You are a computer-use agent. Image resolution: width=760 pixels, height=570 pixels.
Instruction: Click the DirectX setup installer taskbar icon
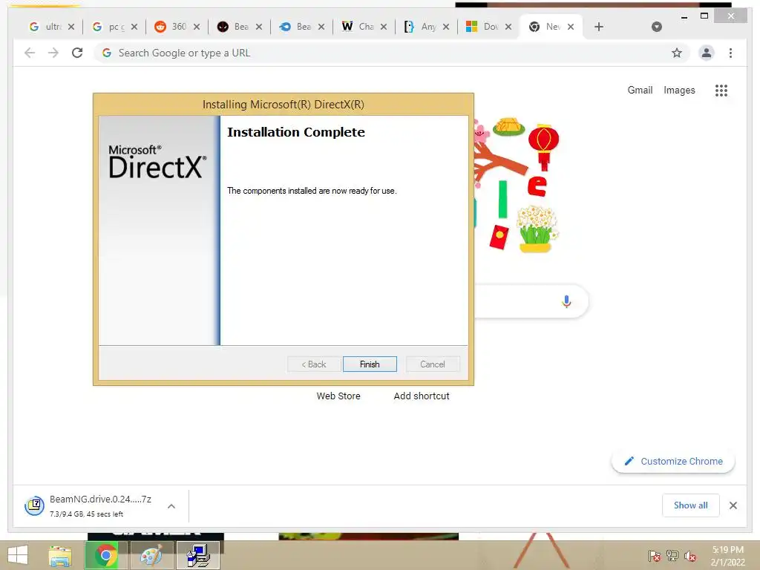198,555
